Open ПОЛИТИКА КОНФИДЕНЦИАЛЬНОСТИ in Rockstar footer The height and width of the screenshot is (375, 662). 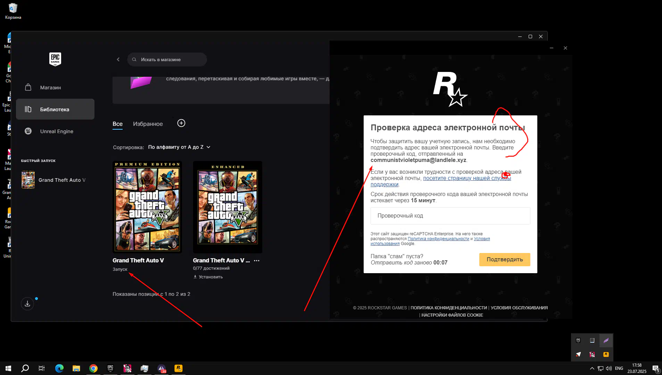(x=448, y=308)
